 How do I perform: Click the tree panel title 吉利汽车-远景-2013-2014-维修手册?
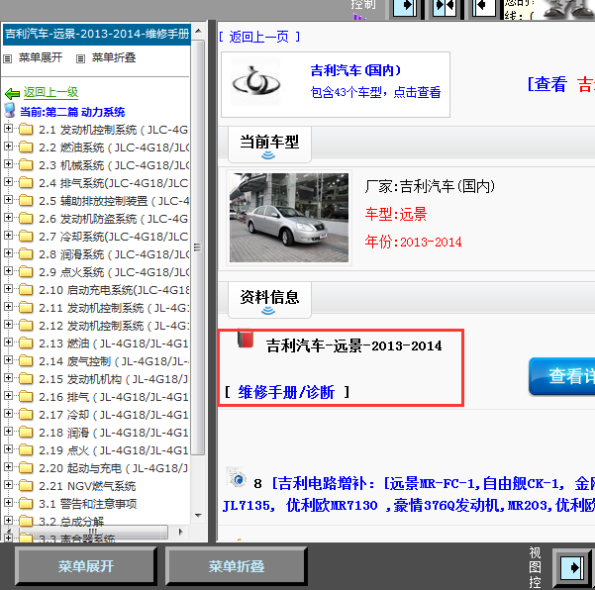point(97,34)
